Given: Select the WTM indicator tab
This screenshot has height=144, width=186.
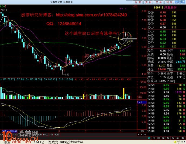Looking at the screenshot, I should pyautogui.click(x=40, y=135).
